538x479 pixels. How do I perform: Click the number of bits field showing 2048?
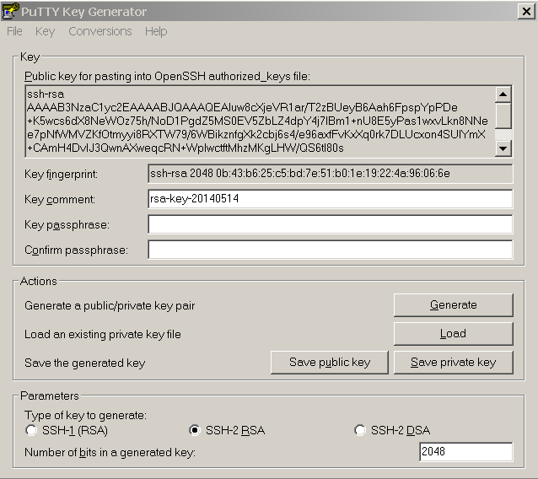click(466, 452)
